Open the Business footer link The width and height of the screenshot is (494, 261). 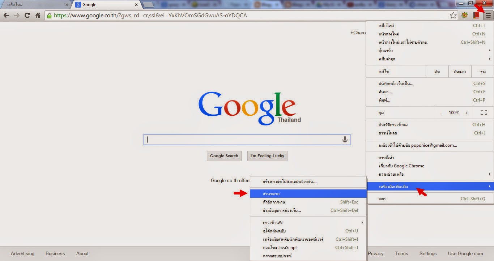55,253
